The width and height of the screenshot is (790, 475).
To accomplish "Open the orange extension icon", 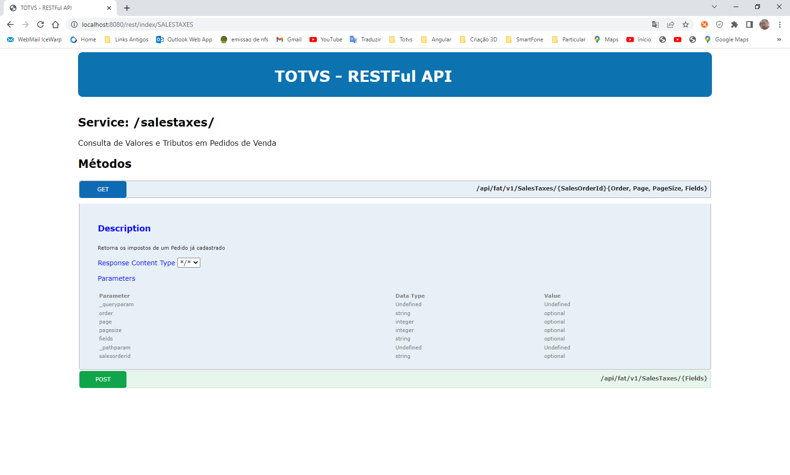I will click(704, 24).
